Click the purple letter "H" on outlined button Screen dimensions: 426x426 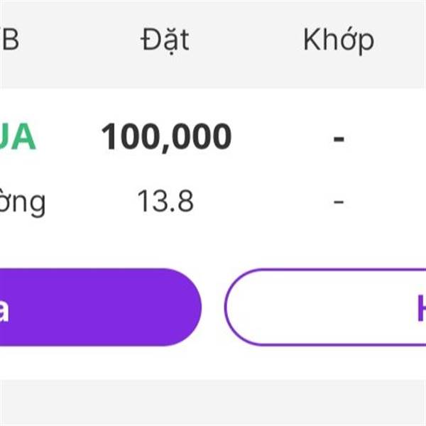click(420, 308)
